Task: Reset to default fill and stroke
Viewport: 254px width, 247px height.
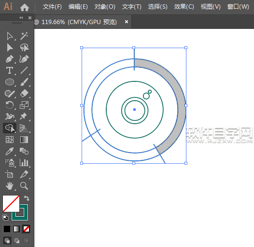Action: tap(5, 218)
